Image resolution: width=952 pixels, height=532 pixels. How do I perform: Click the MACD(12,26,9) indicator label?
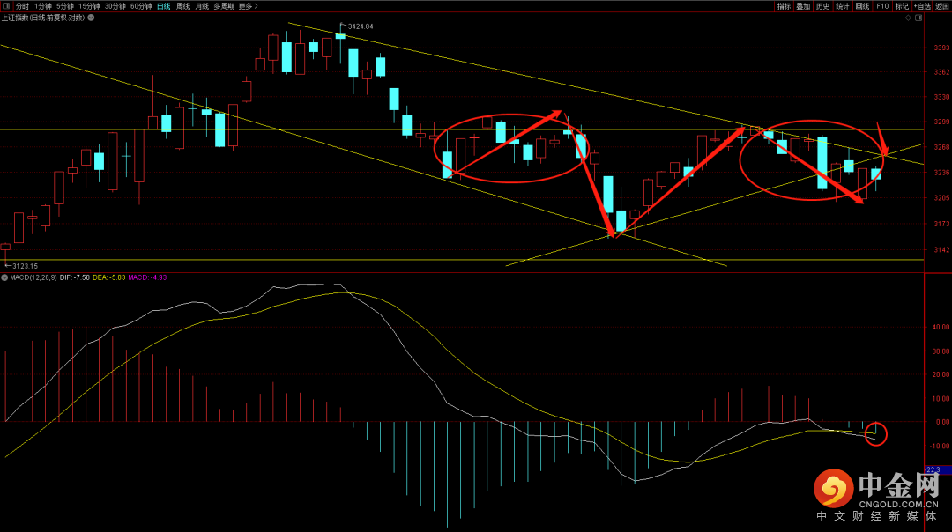[x=33, y=277]
